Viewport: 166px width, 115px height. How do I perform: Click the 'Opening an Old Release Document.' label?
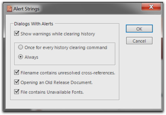pyautogui.click(x=56, y=82)
